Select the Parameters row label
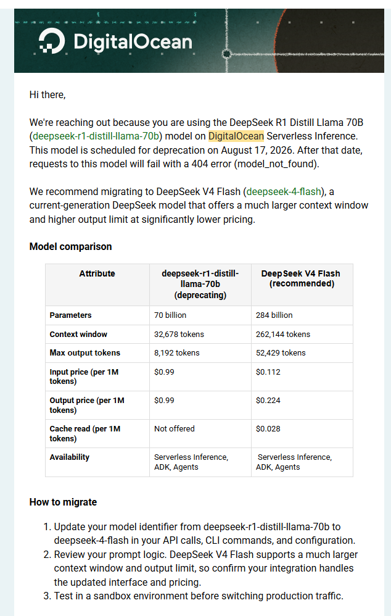 (71, 315)
